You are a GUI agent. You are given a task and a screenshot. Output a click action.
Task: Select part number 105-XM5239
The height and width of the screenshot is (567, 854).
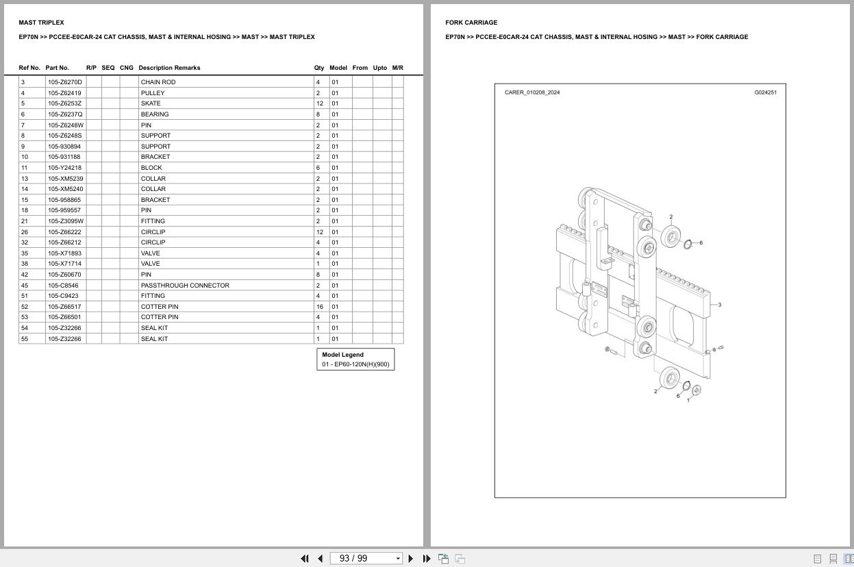point(66,179)
